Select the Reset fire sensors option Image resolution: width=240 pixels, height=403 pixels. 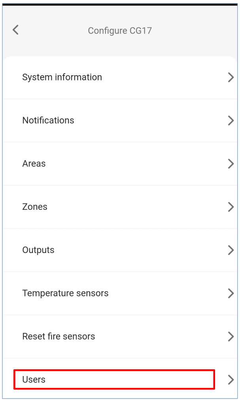pyautogui.click(x=59, y=336)
